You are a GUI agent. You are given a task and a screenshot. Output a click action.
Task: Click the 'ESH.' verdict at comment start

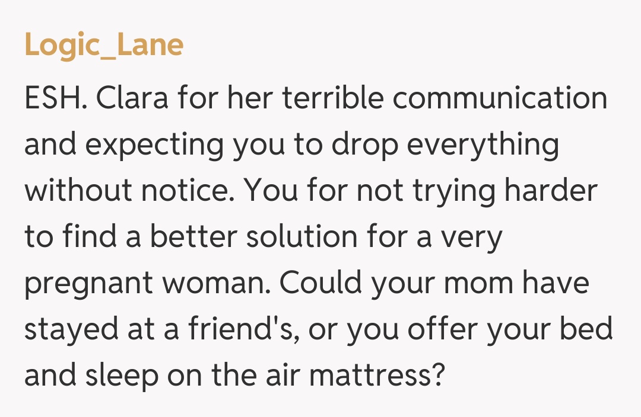click(x=56, y=99)
